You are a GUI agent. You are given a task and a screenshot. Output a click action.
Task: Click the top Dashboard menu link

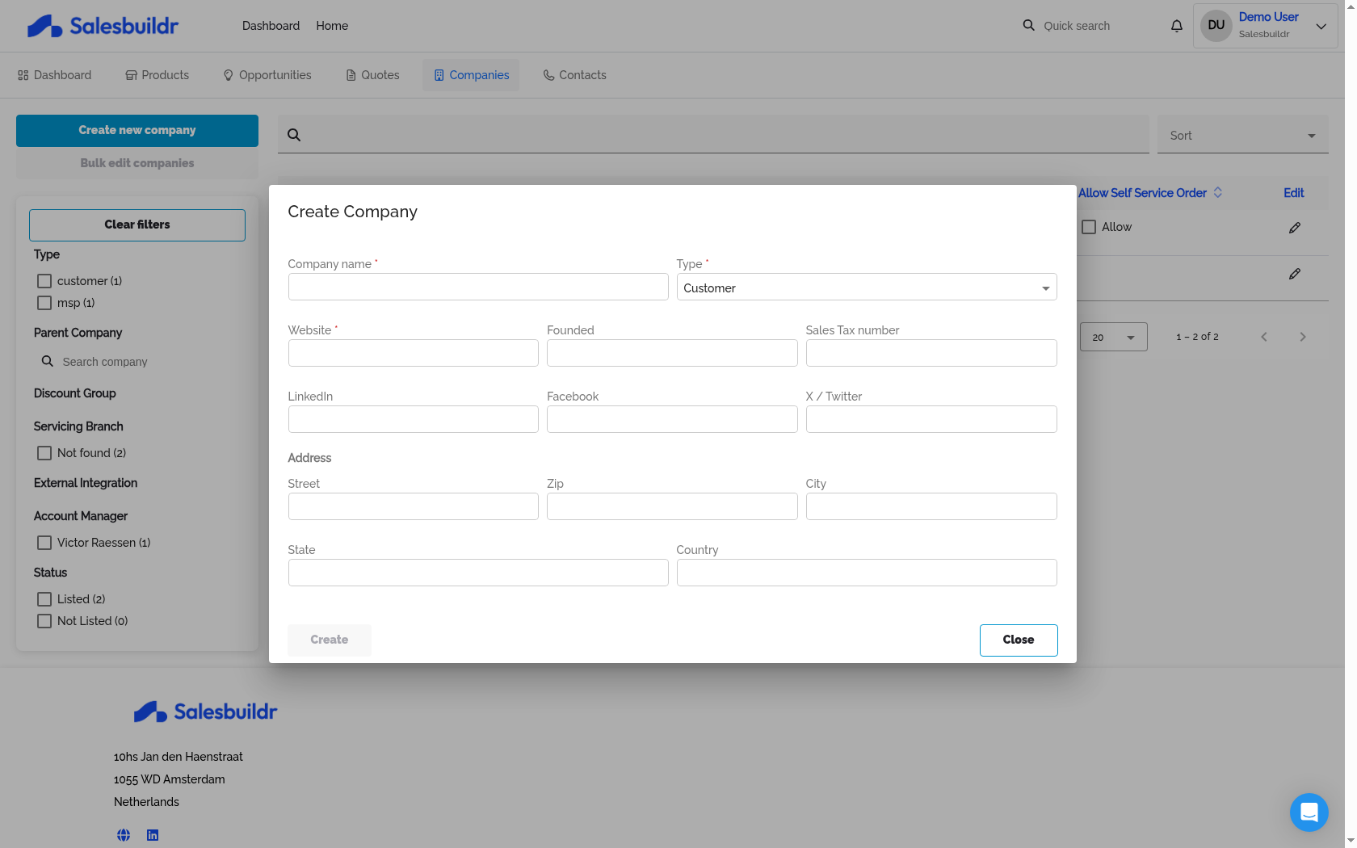pos(271,26)
